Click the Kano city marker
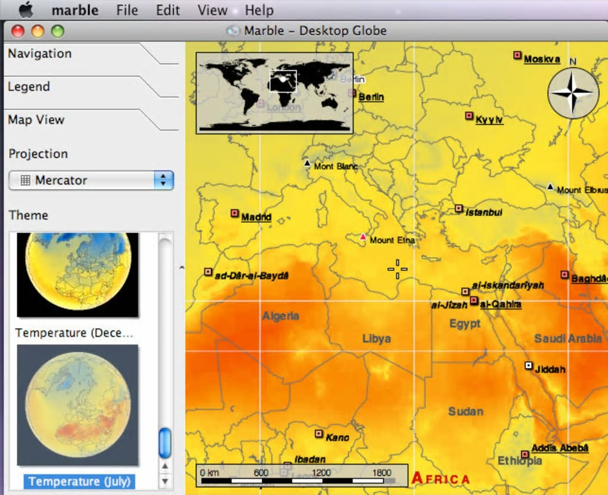The image size is (608, 495). [319, 434]
